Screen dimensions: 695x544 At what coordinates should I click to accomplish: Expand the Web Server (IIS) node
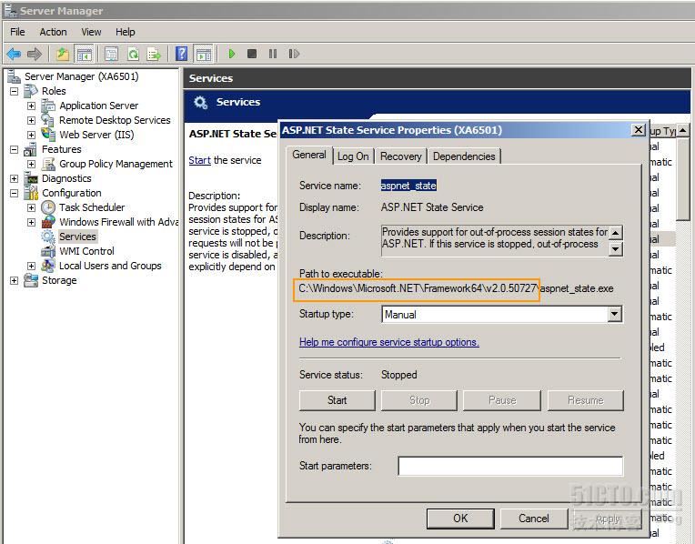(x=32, y=135)
